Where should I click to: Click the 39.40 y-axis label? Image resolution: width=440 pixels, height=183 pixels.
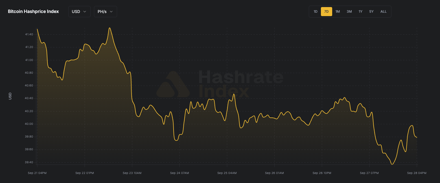tap(29, 162)
